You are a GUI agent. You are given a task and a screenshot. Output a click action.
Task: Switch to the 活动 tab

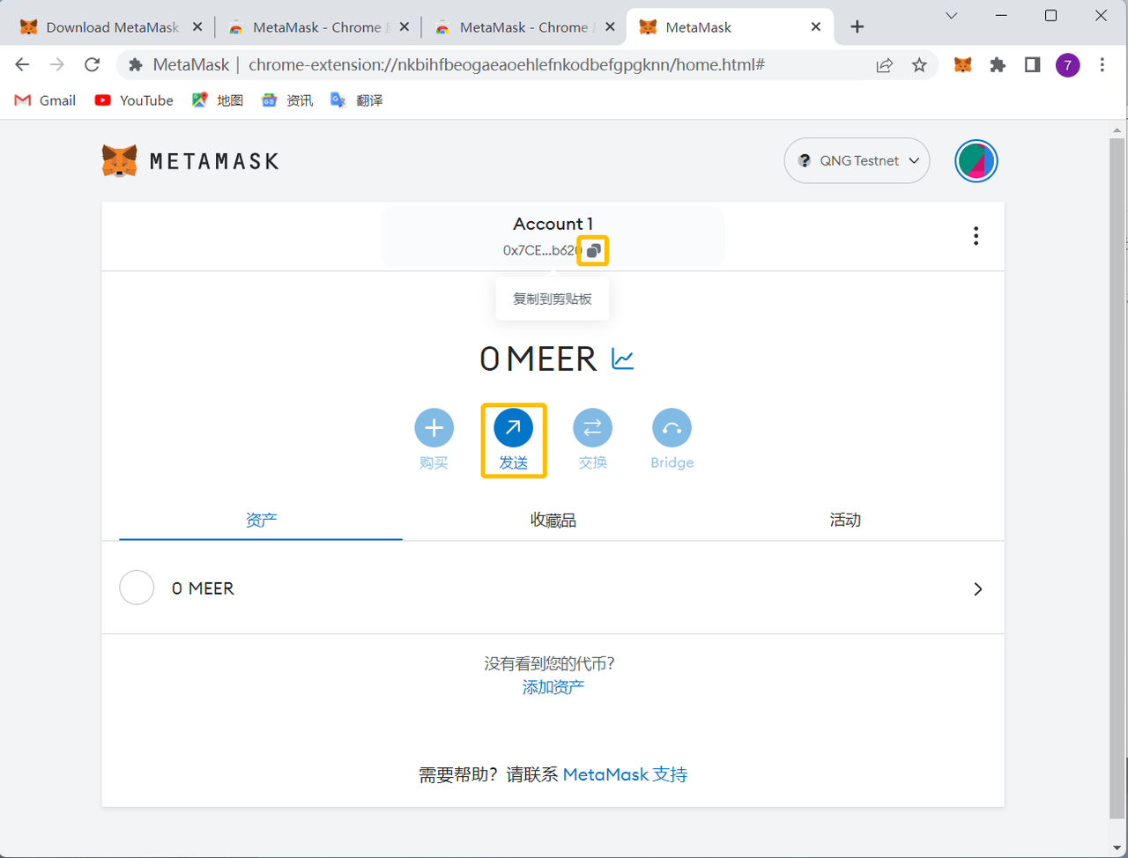point(845,520)
